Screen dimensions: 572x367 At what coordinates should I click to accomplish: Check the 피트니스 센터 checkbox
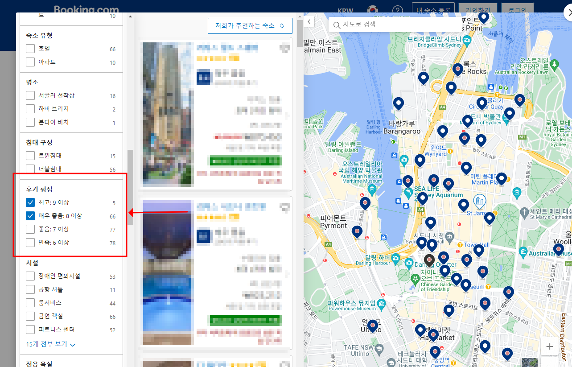coord(30,330)
